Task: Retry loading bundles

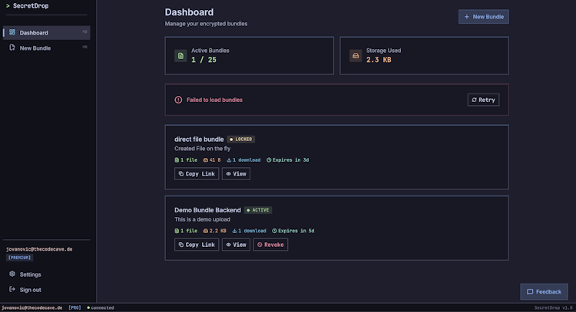Action: click(x=483, y=100)
